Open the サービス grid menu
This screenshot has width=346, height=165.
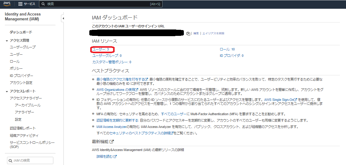point(27,4)
